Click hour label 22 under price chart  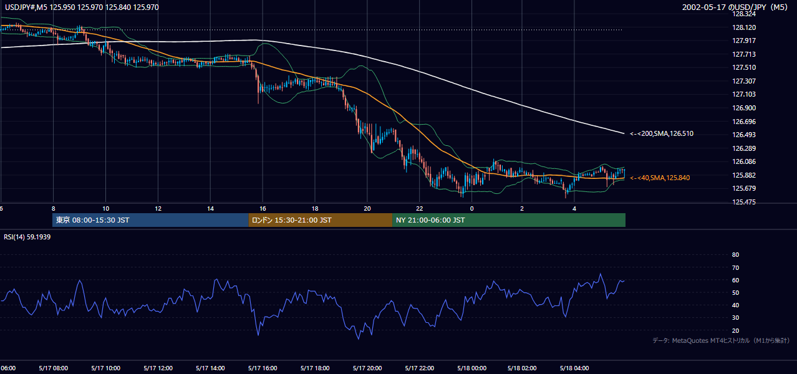tap(420, 208)
